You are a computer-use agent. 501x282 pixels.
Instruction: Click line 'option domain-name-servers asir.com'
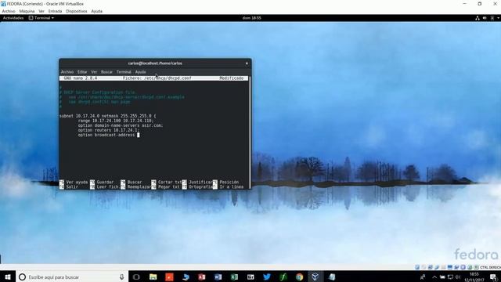[x=121, y=125]
